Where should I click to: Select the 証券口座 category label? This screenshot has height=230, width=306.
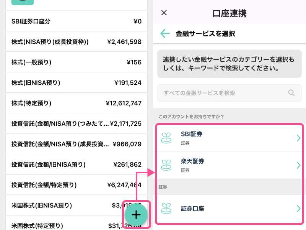(x=192, y=209)
